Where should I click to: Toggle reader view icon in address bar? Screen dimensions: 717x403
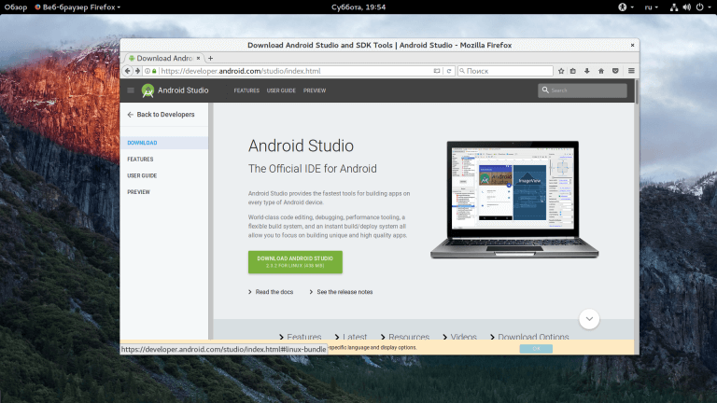(x=437, y=71)
